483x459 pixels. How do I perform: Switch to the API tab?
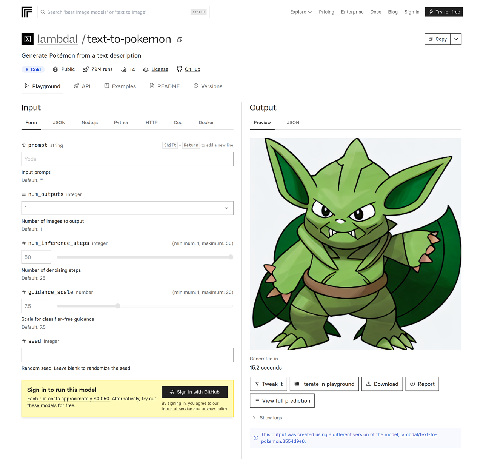click(x=82, y=86)
